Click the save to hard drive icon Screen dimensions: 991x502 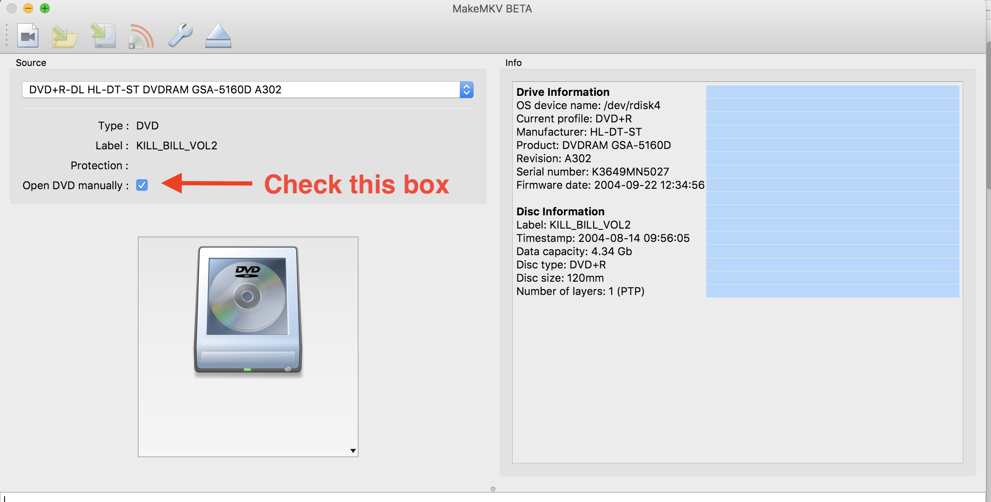[x=103, y=36]
